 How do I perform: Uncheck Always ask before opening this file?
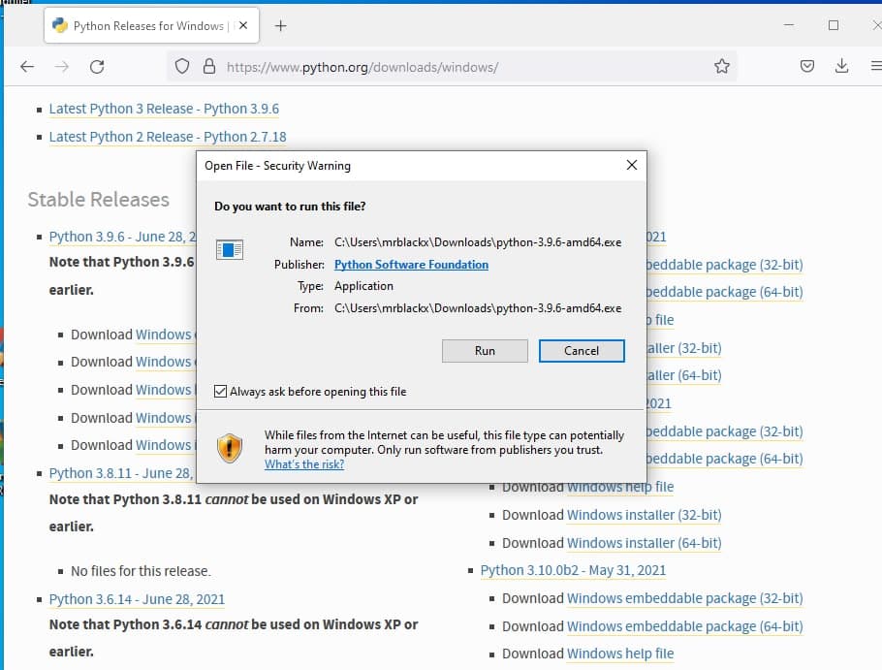[x=220, y=392]
